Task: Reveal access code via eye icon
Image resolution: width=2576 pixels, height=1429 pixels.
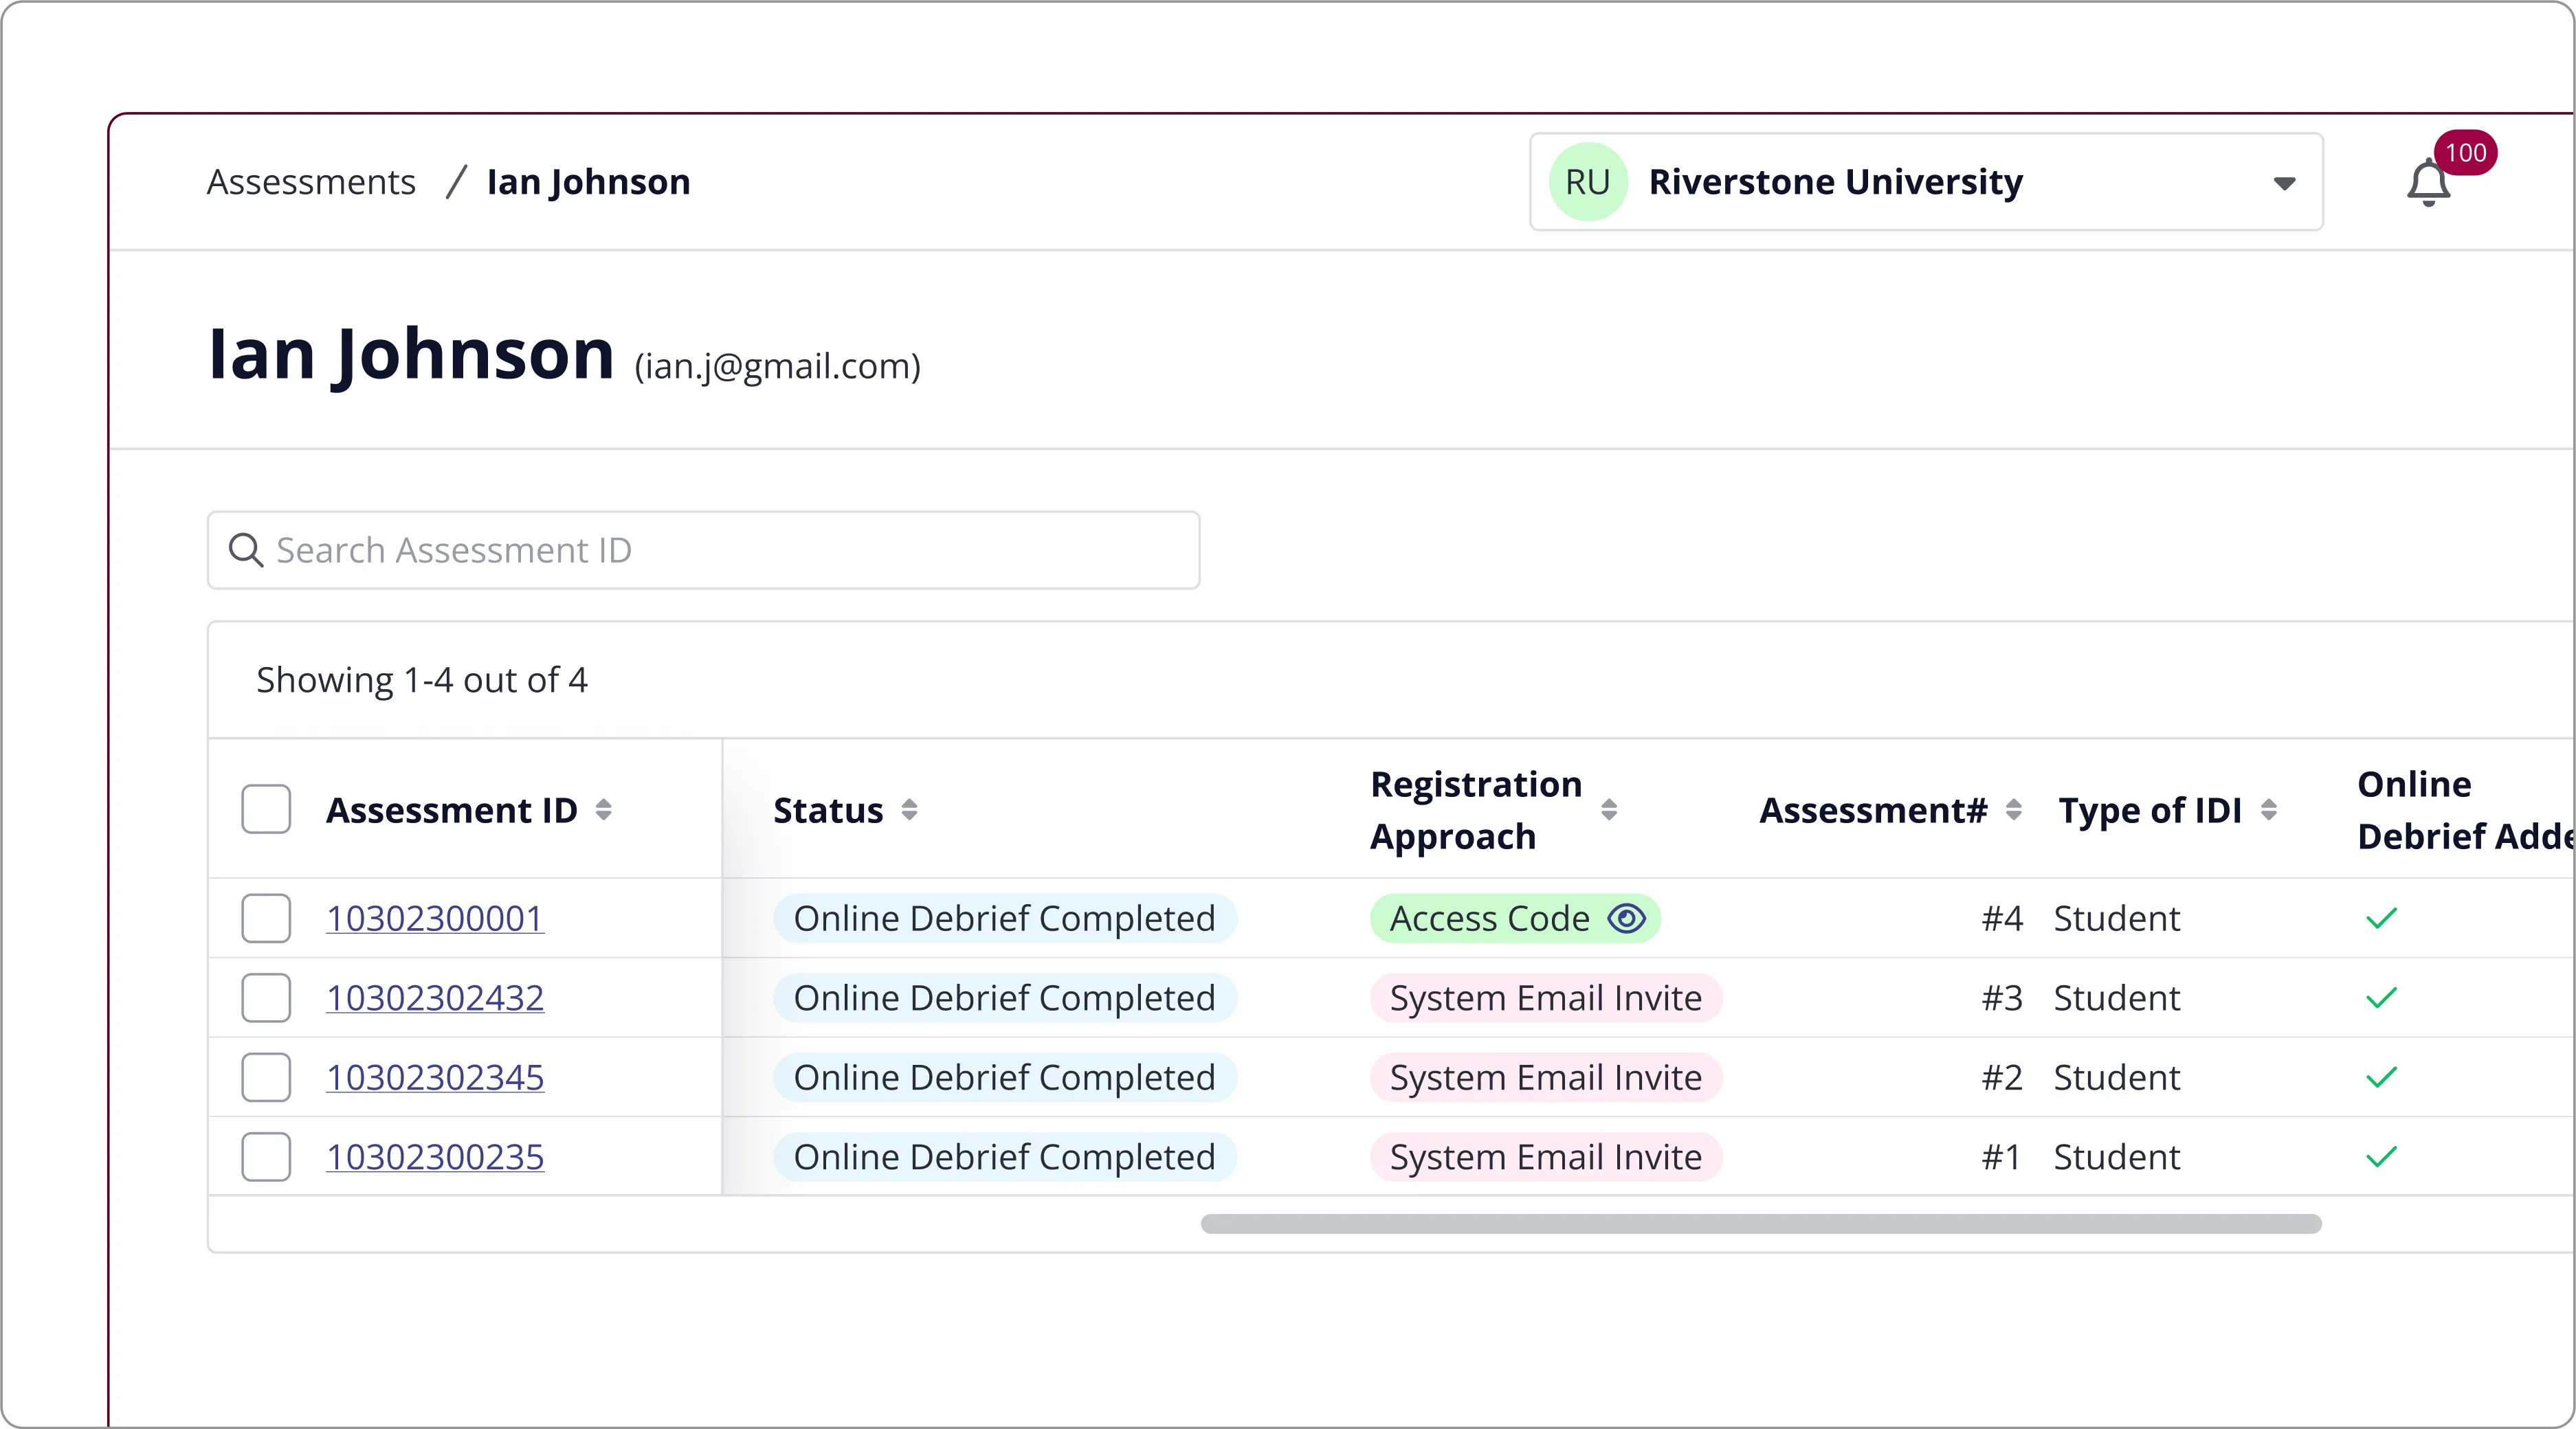Action: click(1626, 919)
